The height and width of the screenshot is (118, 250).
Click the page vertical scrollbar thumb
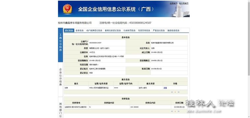[x=249, y=38]
